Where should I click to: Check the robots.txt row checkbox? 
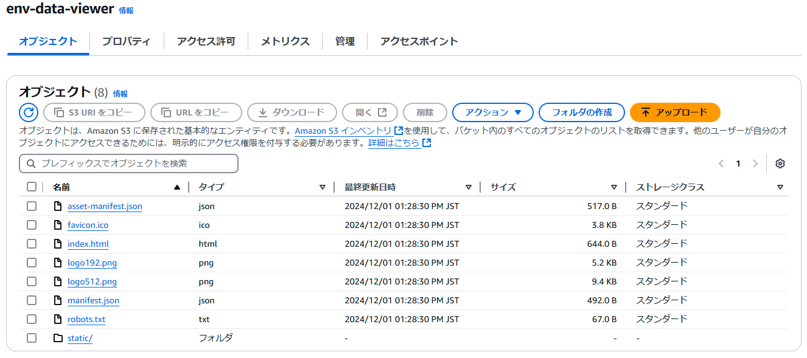32,319
